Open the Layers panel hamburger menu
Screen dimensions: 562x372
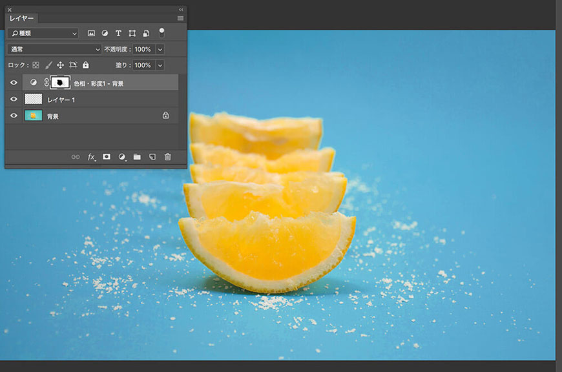pyautogui.click(x=180, y=19)
